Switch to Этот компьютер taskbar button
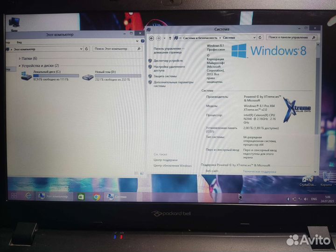This screenshot has height=252, width=336. [x=54, y=196]
